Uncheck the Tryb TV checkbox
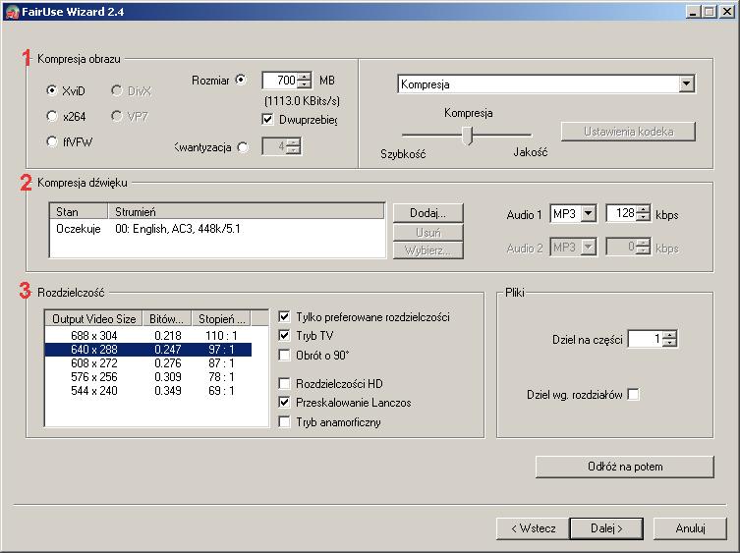This screenshot has width=740, height=553. [x=284, y=336]
